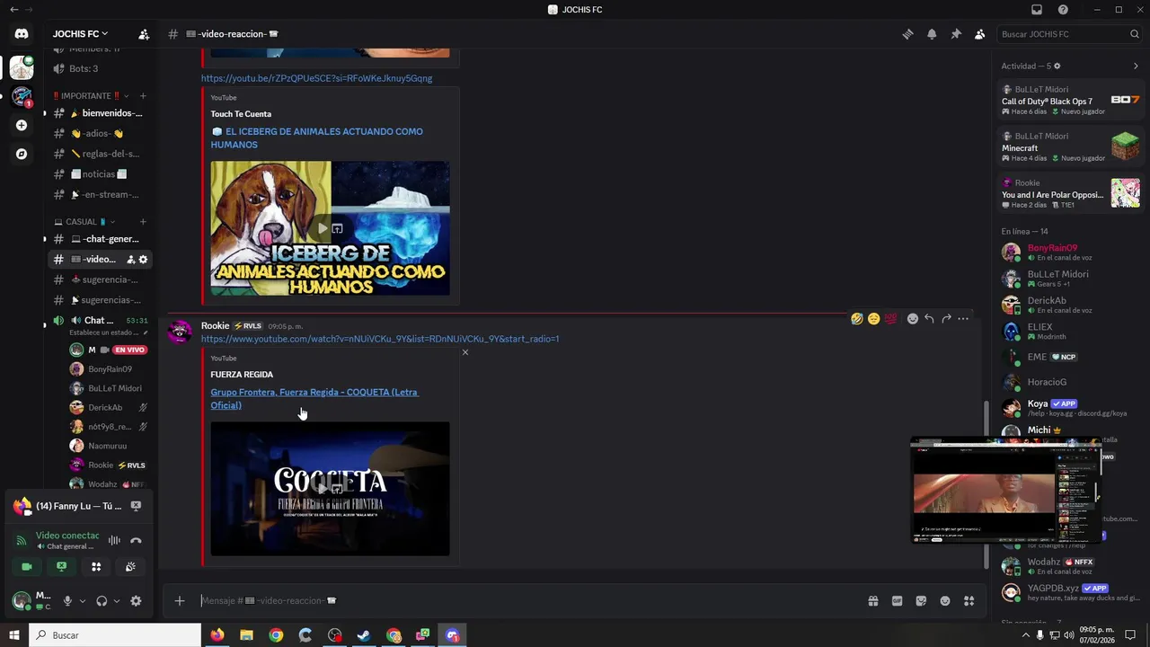Click the invite people icon beside server name
The image size is (1150, 647).
(x=144, y=34)
